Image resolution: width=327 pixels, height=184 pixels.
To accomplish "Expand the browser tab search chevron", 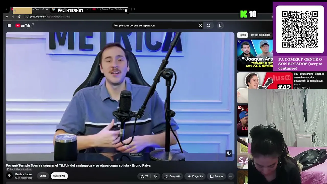I will [x=6, y=9].
